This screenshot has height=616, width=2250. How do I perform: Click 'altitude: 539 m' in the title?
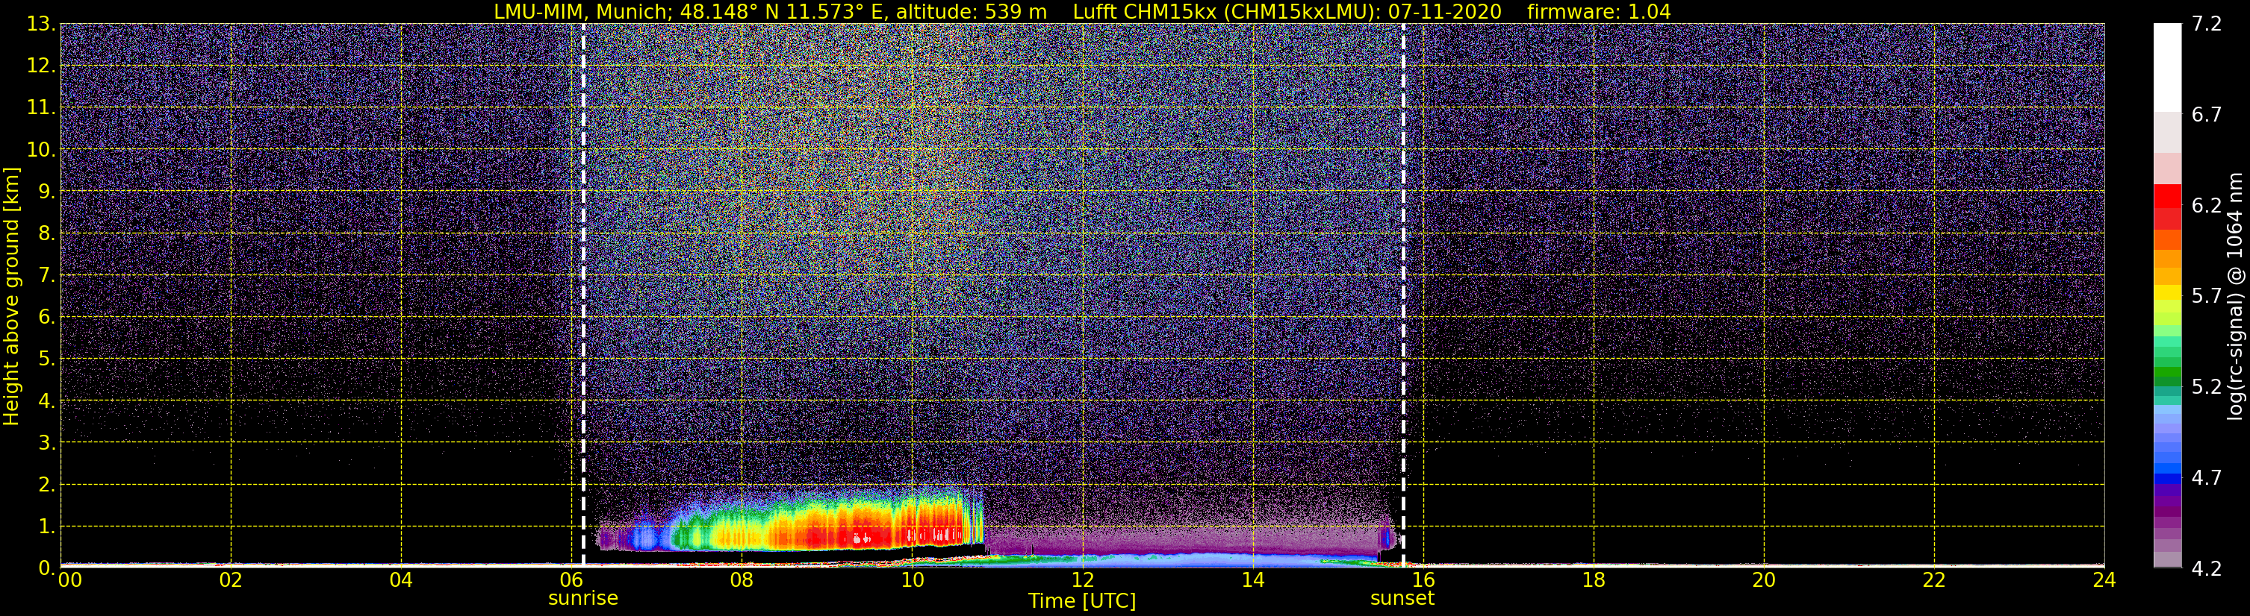point(972,12)
